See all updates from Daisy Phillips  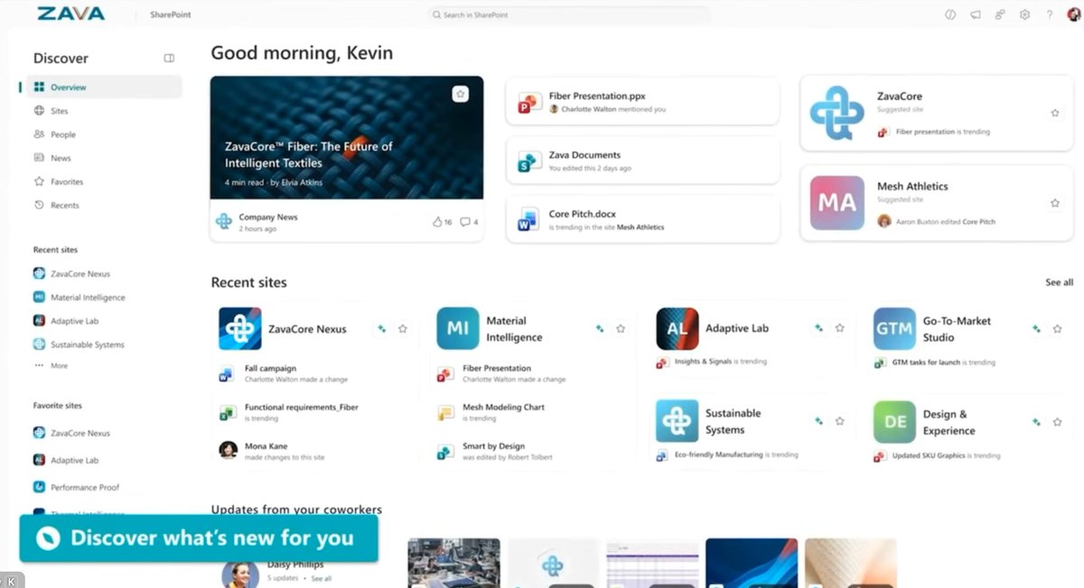click(x=321, y=579)
